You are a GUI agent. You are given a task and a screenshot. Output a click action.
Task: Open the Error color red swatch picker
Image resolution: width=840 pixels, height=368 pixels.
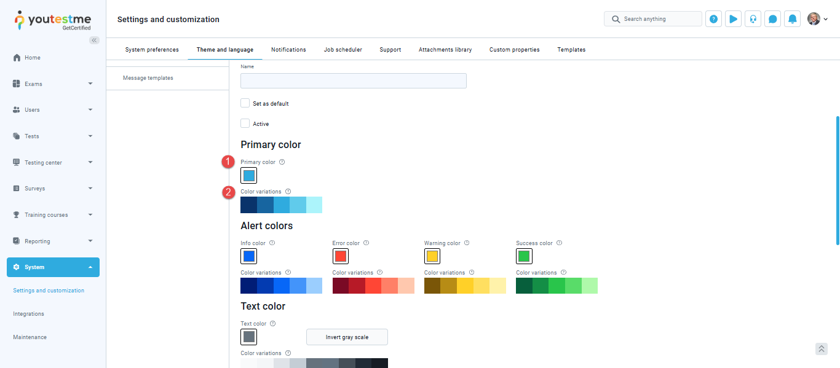341,256
